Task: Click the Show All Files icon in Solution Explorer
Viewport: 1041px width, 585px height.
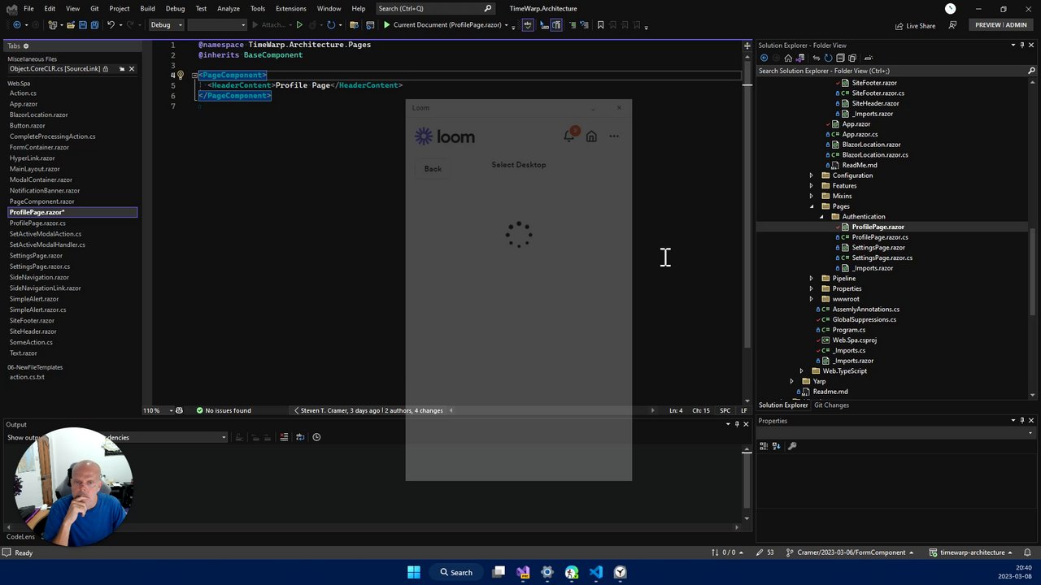Action: click(852, 58)
